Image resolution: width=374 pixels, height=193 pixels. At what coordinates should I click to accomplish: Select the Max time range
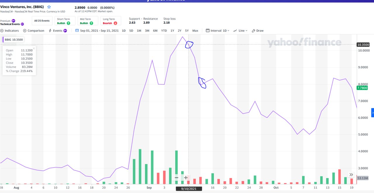point(195,30)
